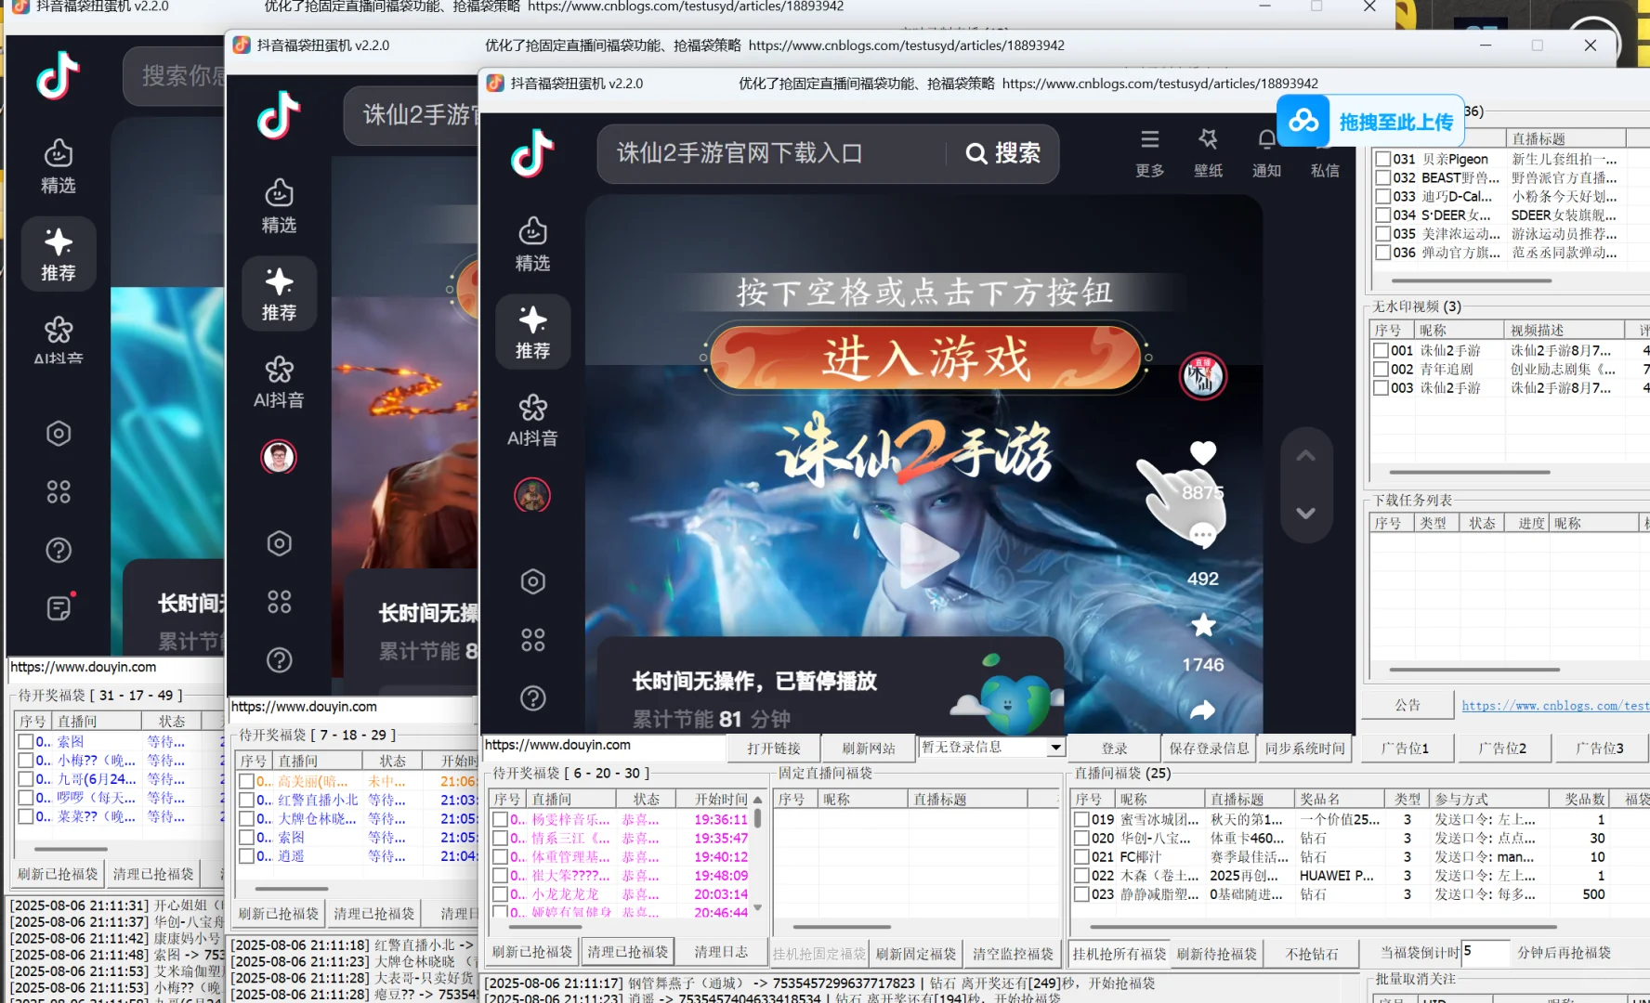Open the video comments icon
1650x1003 pixels.
coord(1202,534)
